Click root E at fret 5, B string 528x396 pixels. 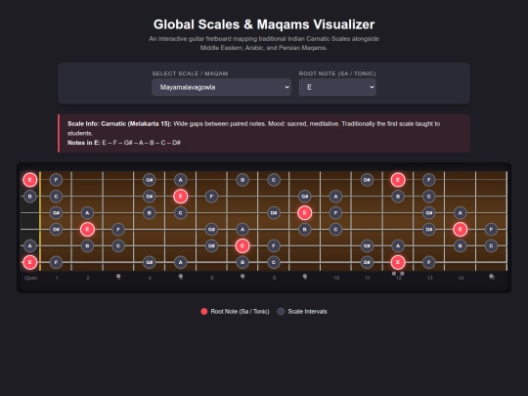[181, 197]
